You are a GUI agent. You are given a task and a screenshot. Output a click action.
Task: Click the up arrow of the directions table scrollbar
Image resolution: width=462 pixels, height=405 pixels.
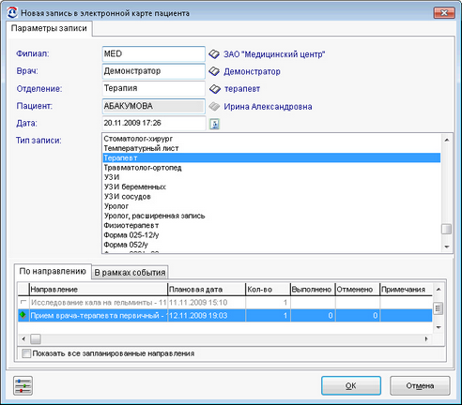[439, 290]
